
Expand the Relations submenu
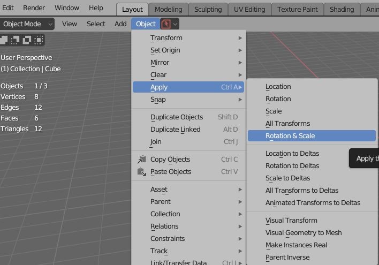[x=188, y=226]
